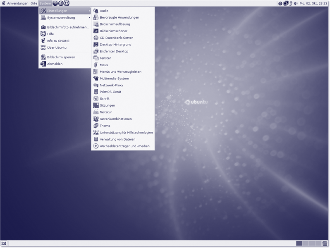The height and width of the screenshot is (248, 330).
Task: Click Bildschirm sperren to lock screen
Action: click(61, 57)
